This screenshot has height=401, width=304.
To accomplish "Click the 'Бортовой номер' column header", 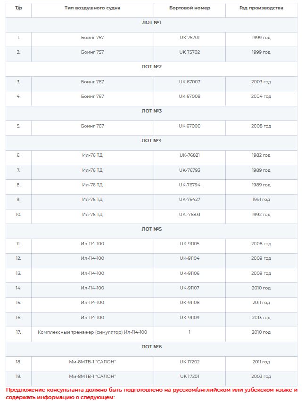I will click(189, 8).
